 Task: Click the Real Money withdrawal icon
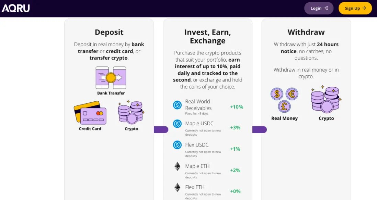coord(284,100)
